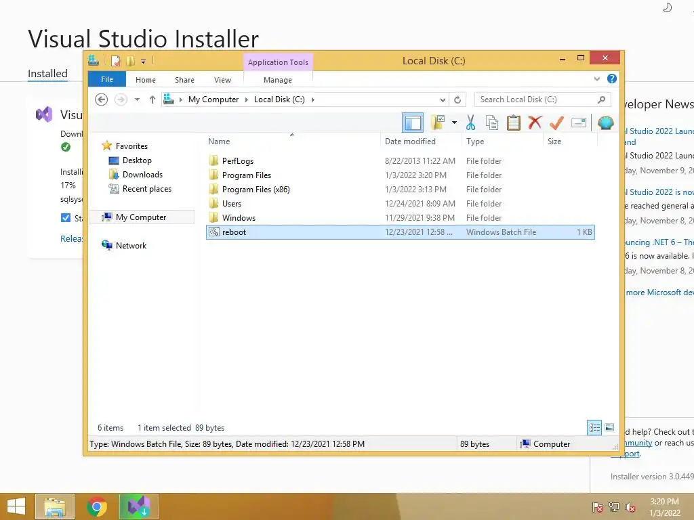This screenshot has width=694, height=520.
Task: Open the Explorer Help question mark
Action: tap(612, 79)
